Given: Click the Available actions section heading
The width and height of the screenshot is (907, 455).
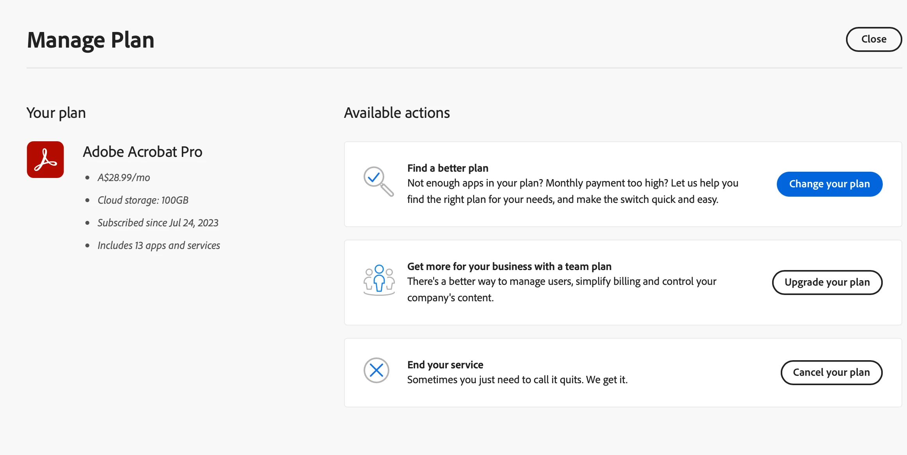Looking at the screenshot, I should point(397,113).
